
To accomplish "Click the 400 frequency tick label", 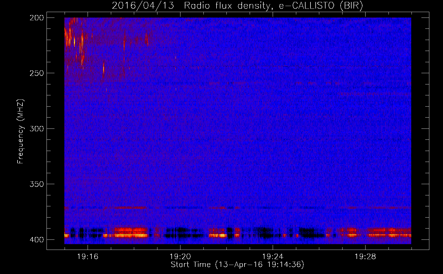I will coord(37,239).
